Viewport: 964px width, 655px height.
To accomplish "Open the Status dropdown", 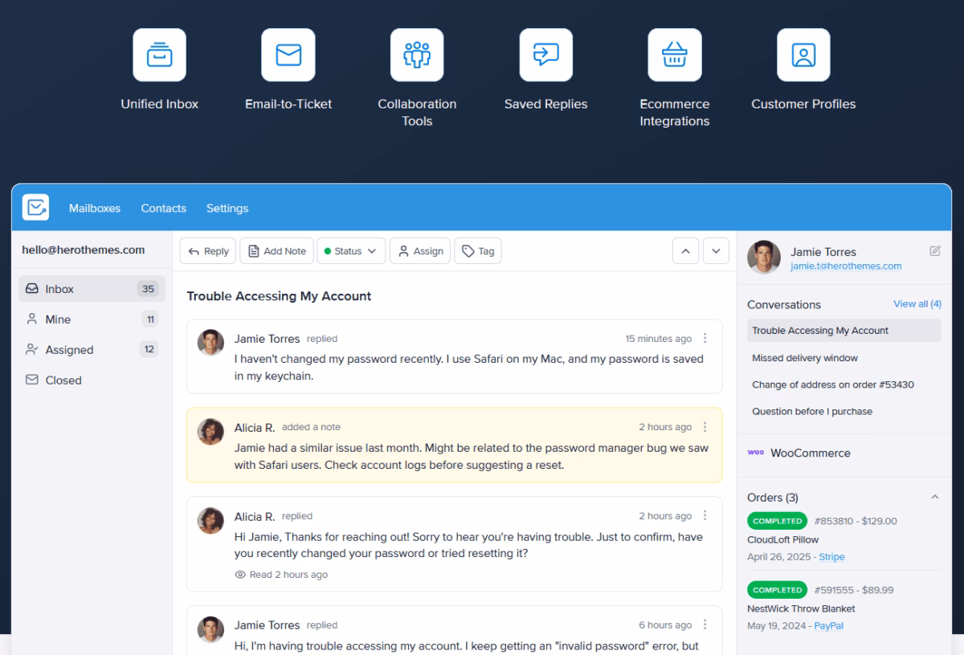I will click(351, 251).
